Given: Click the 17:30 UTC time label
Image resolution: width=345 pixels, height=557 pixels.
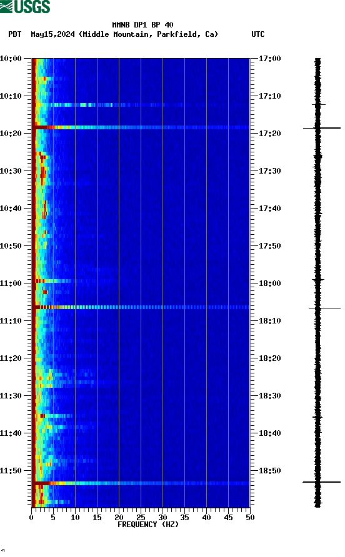Looking at the screenshot, I should point(269,171).
